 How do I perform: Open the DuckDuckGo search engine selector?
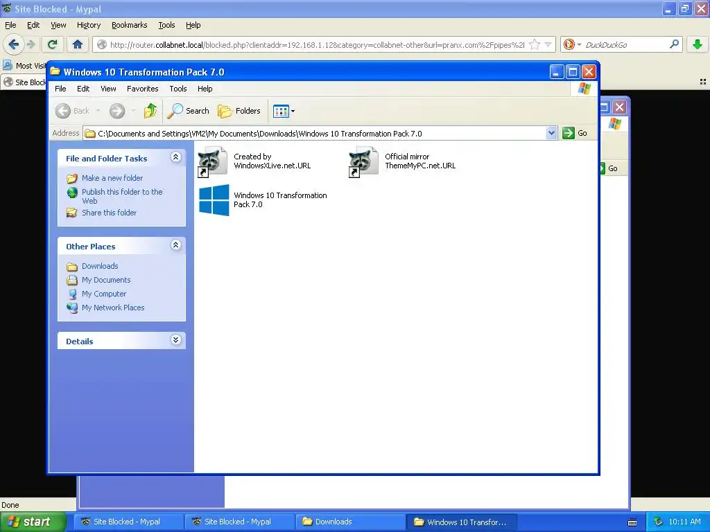click(571, 44)
